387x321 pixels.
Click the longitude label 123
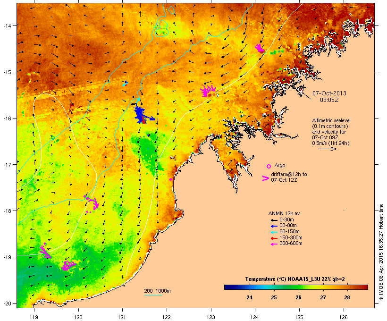211,317
